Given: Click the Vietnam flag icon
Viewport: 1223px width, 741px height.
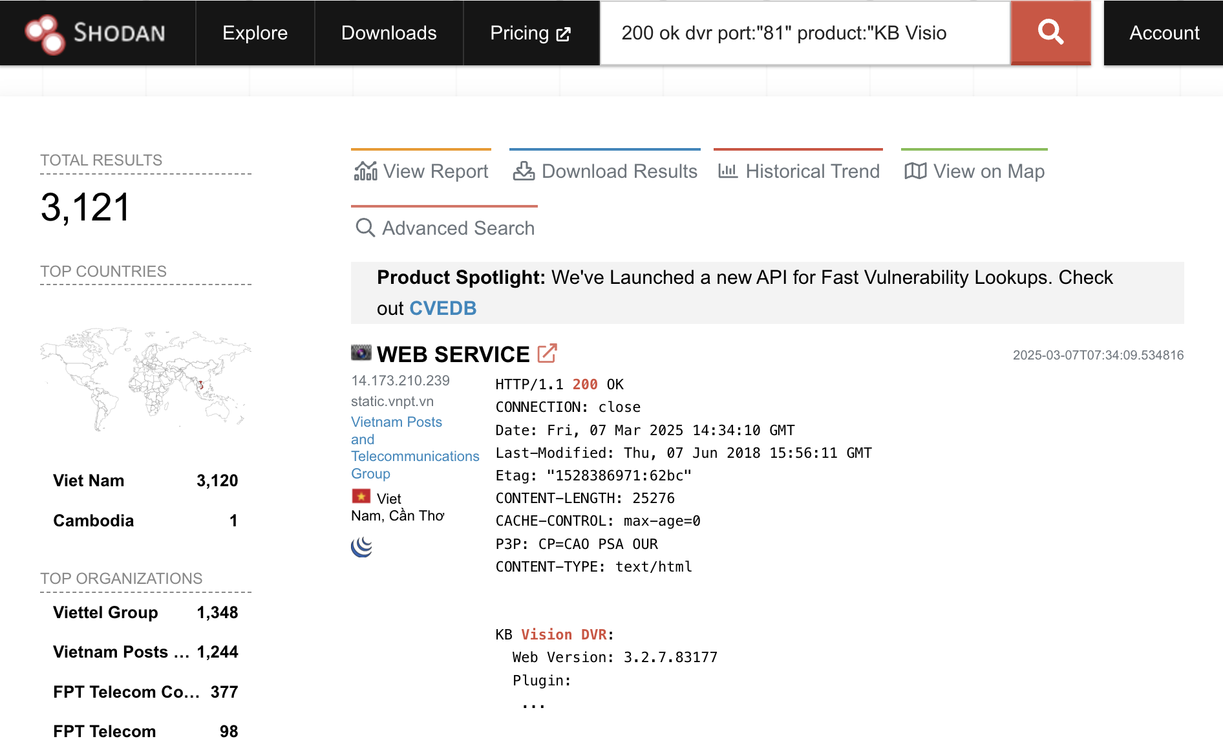Looking at the screenshot, I should [x=361, y=497].
